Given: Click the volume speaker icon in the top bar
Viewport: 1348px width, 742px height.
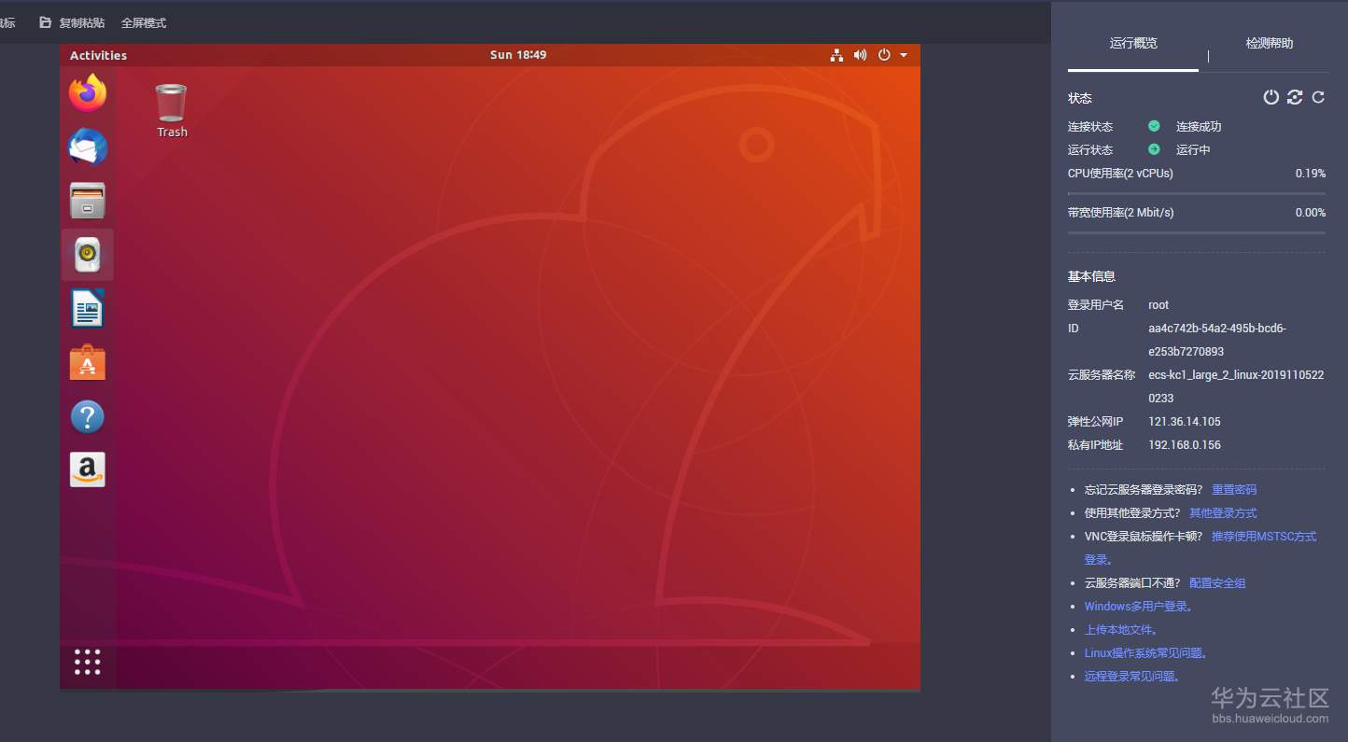Looking at the screenshot, I should (860, 55).
